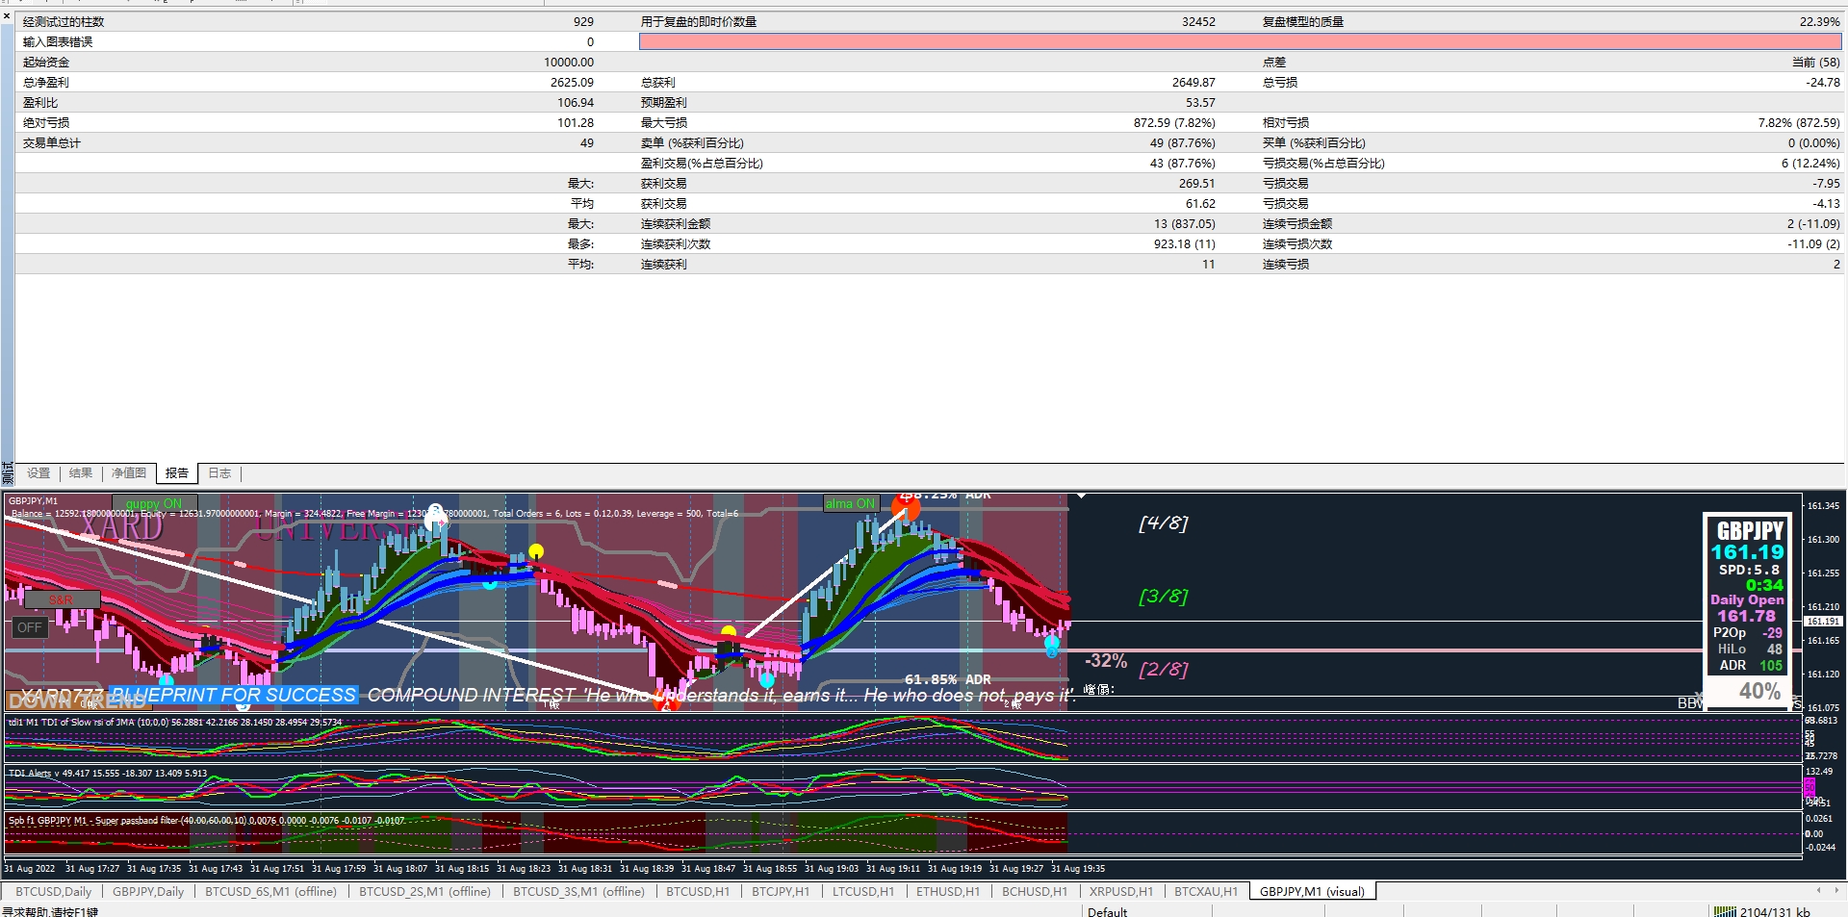Click the profit factor value 106.94
Viewport: 1848px width, 917px height.
click(x=576, y=102)
